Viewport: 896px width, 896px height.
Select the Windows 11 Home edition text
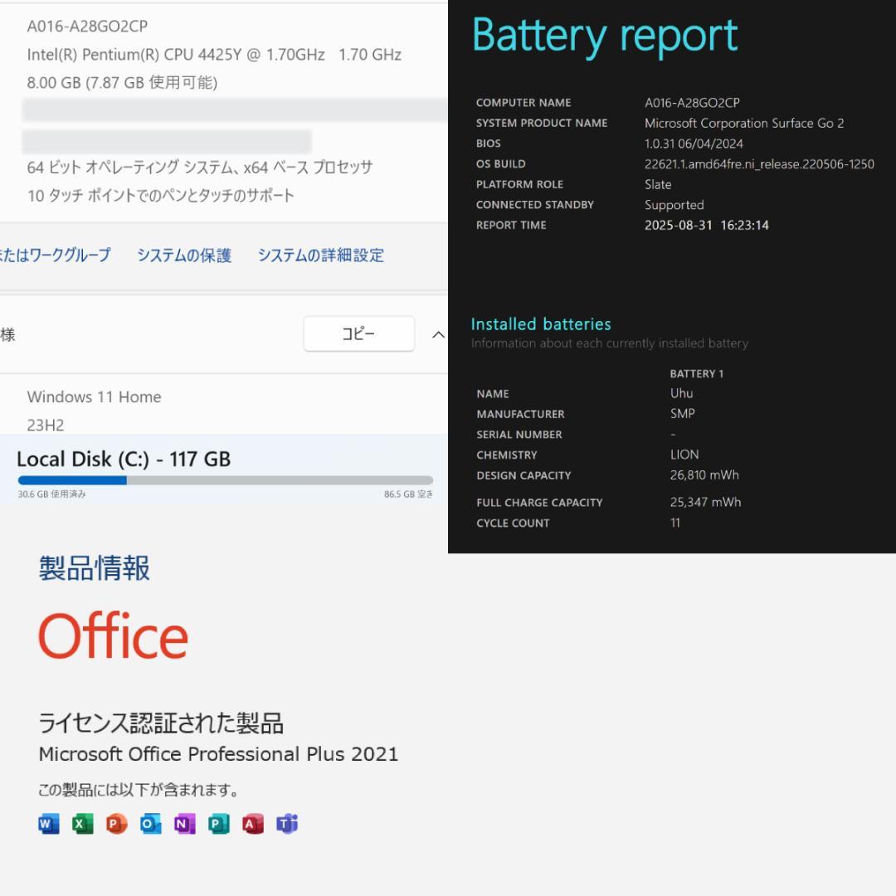(x=95, y=397)
